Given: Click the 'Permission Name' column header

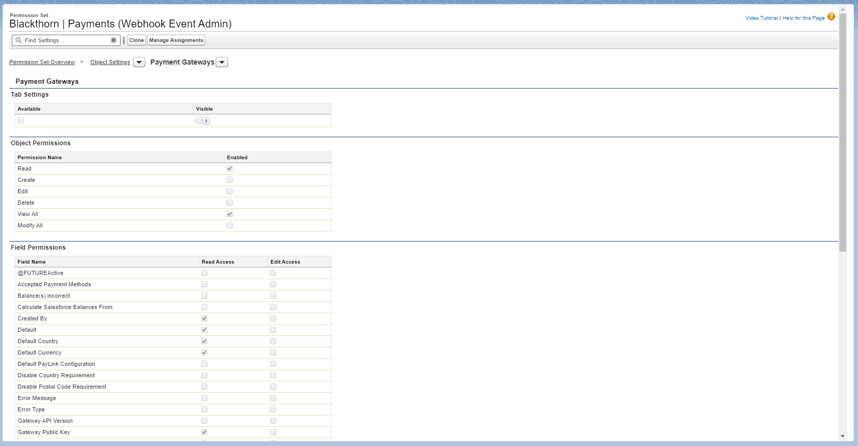Looking at the screenshot, I should 39,158.
